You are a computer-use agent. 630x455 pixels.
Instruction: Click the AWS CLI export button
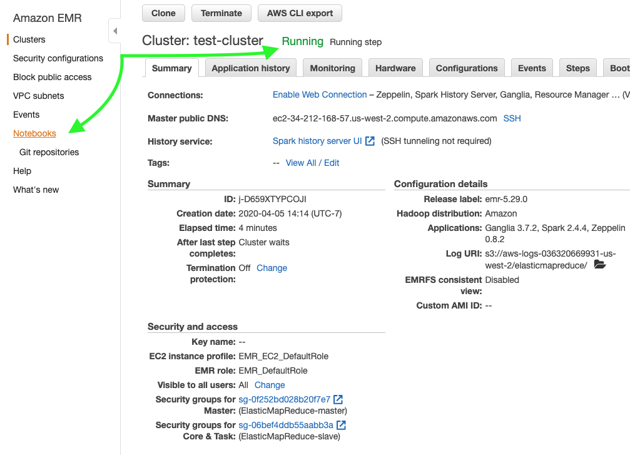click(x=300, y=13)
